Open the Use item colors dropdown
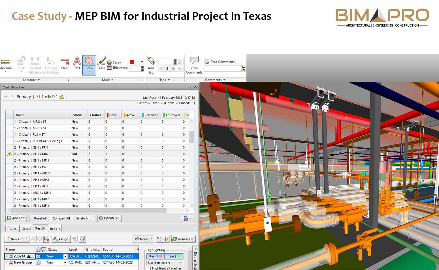The image size is (439, 270). [x=164, y=262]
